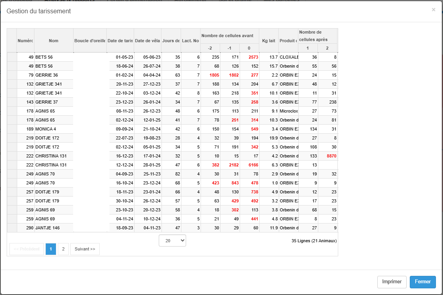Click the Numéro column header

pos(25,41)
